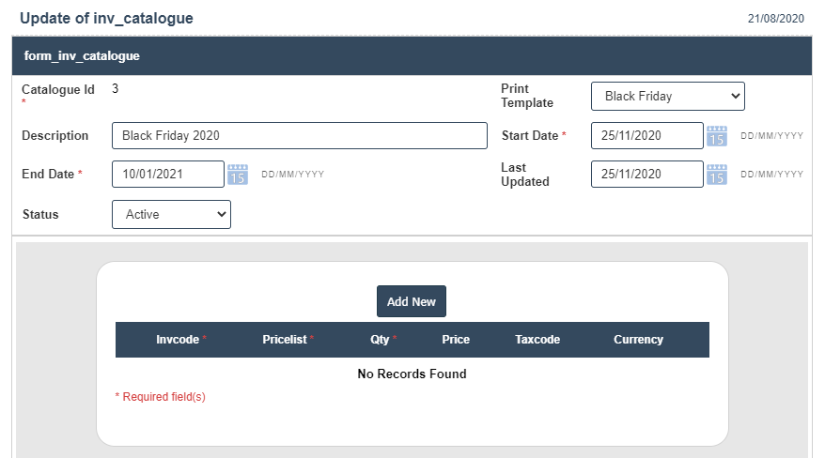
Task: Click the Invcode column header
Action: pos(178,340)
